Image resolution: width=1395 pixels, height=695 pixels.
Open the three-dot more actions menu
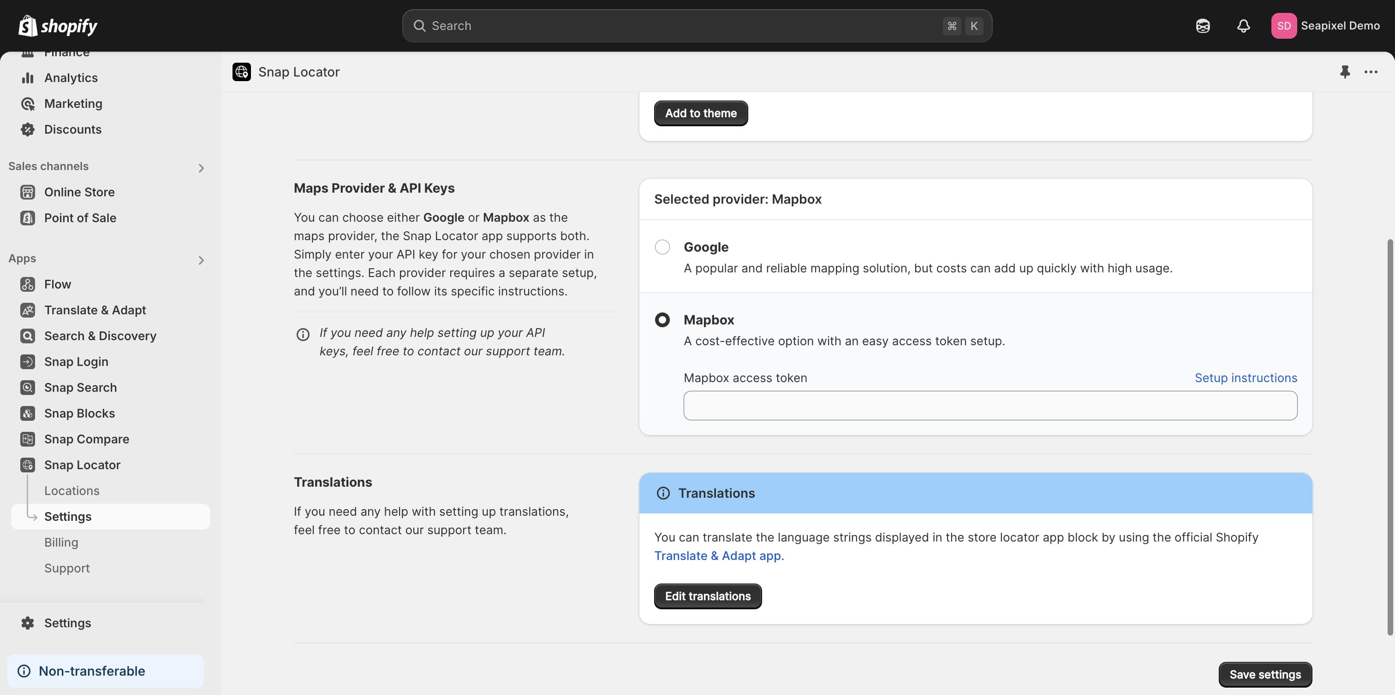coord(1371,71)
